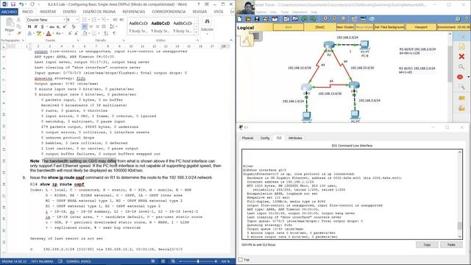
Task: Undo last action in Word
Action: [21, 4]
